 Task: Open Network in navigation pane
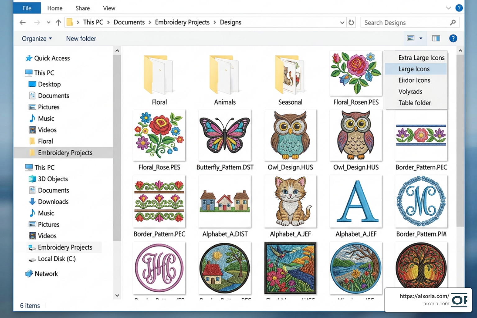coord(41,274)
